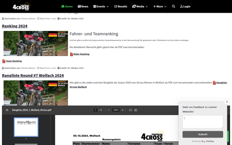Download the Rider Ranking PDF link
The height and width of the screenshot is (145, 232).
(81, 54)
